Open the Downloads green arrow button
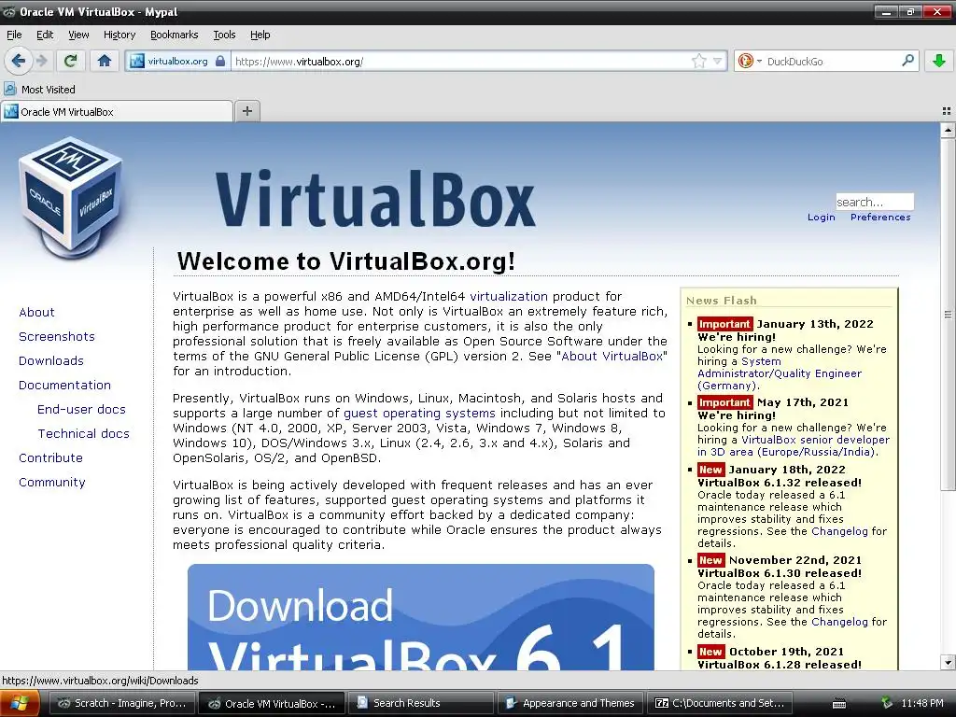 [x=939, y=61]
